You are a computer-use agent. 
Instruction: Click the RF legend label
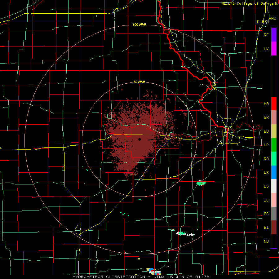point(266,35)
